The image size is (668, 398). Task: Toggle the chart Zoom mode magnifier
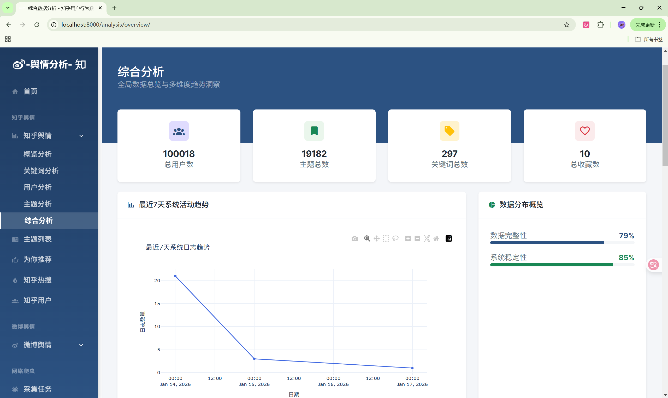[x=367, y=238]
